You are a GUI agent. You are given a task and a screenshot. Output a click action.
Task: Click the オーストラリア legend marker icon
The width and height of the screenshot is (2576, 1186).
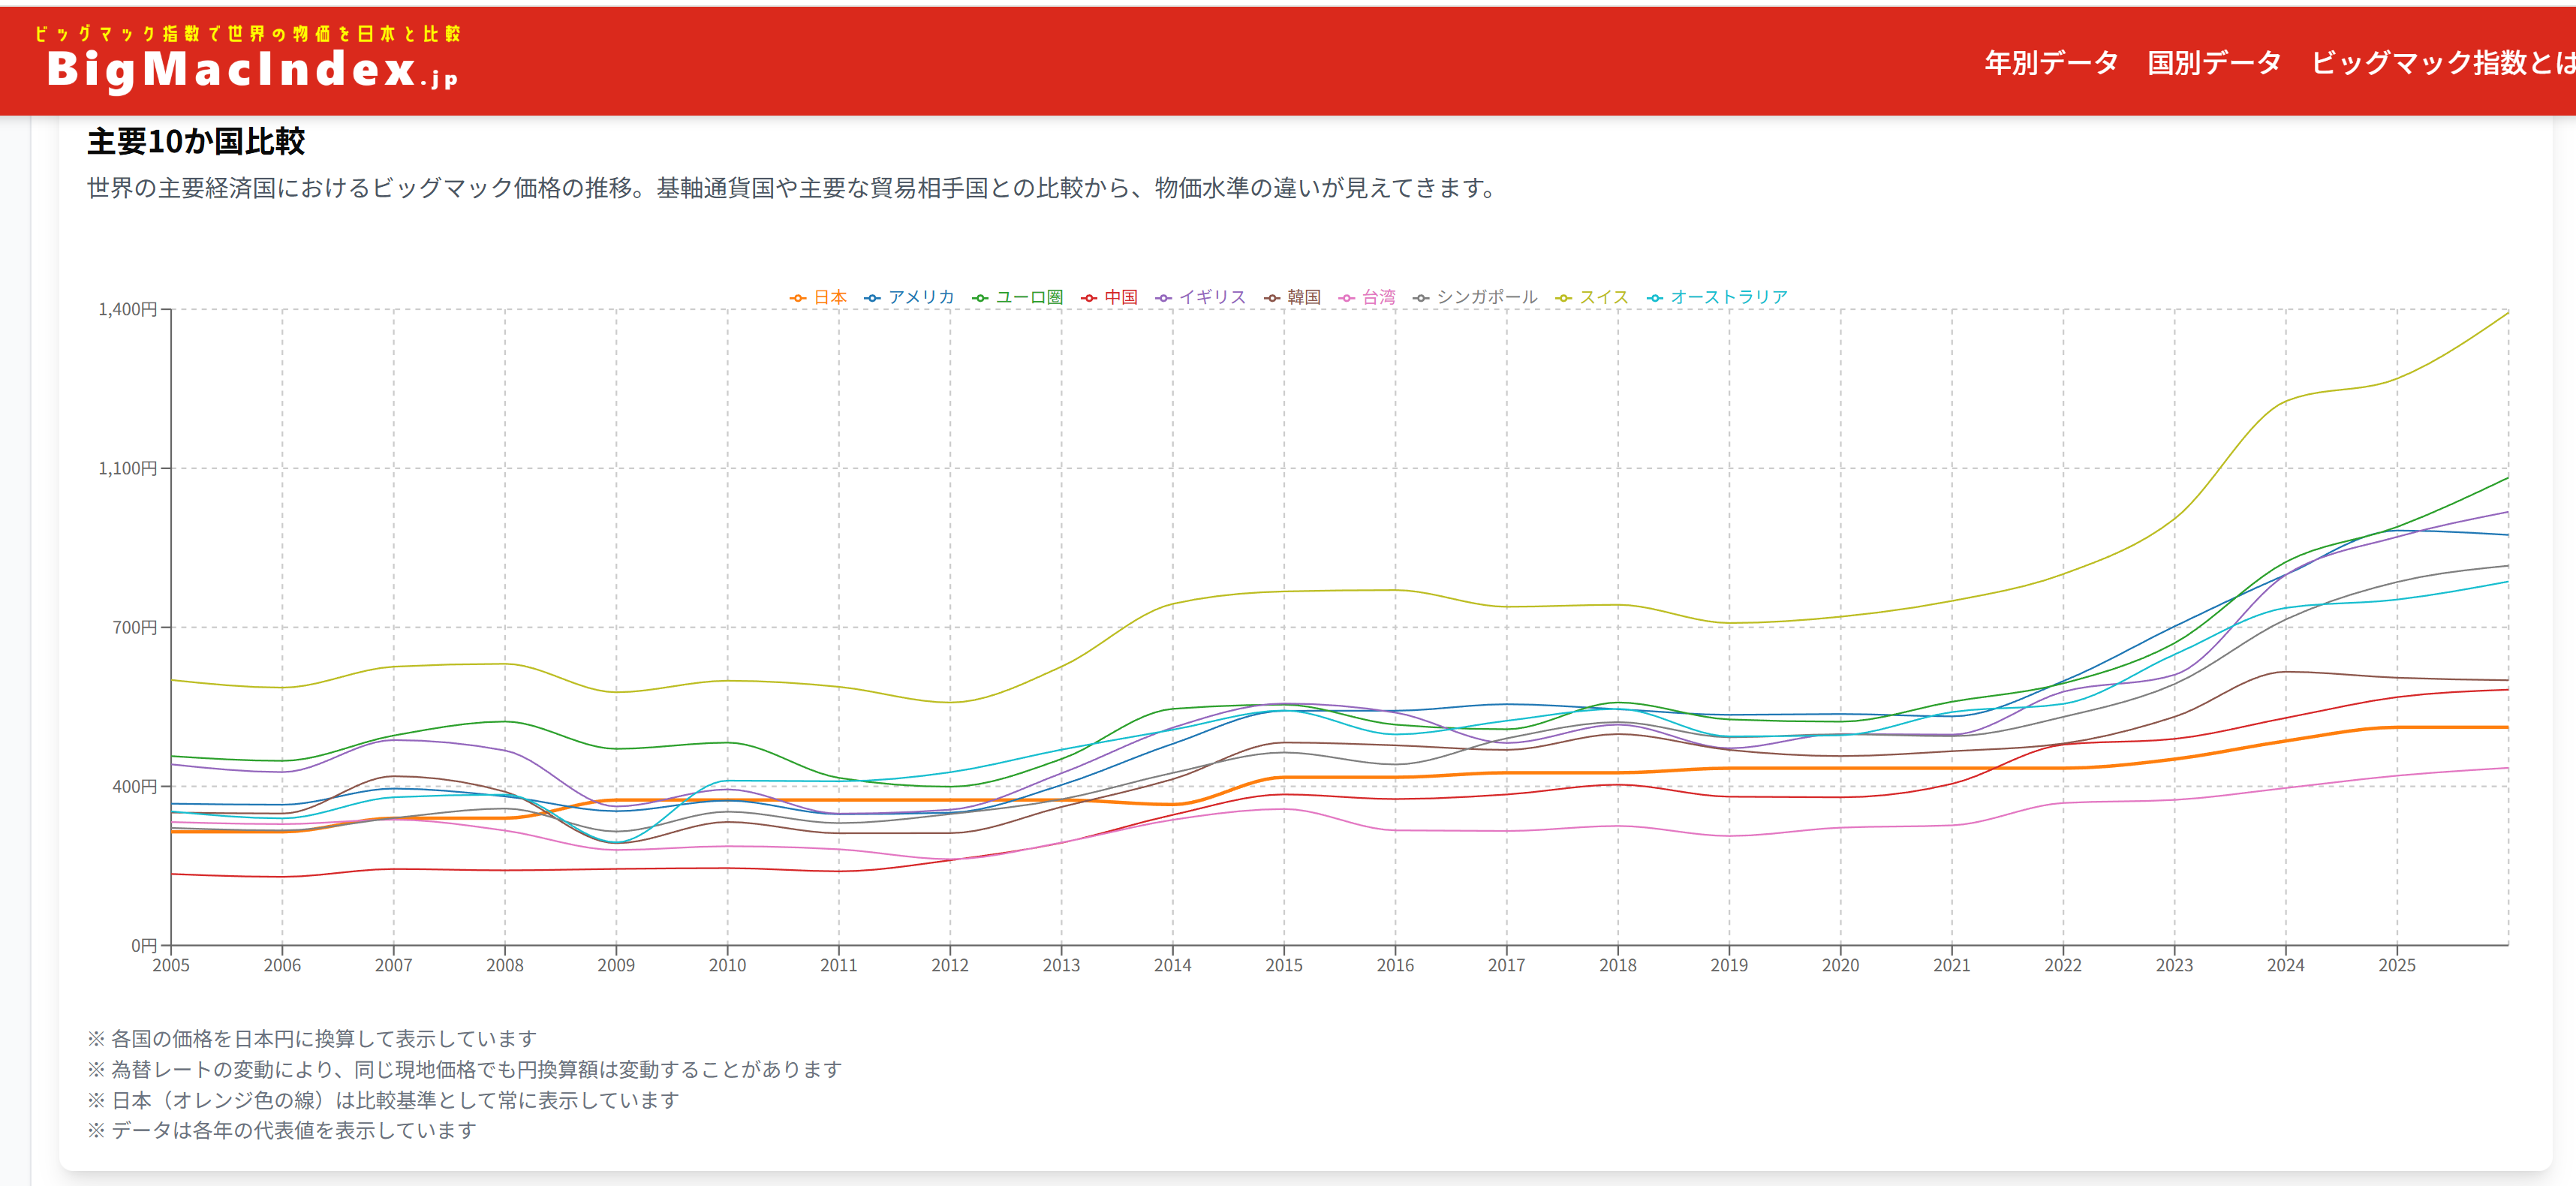pos(1655,298)
